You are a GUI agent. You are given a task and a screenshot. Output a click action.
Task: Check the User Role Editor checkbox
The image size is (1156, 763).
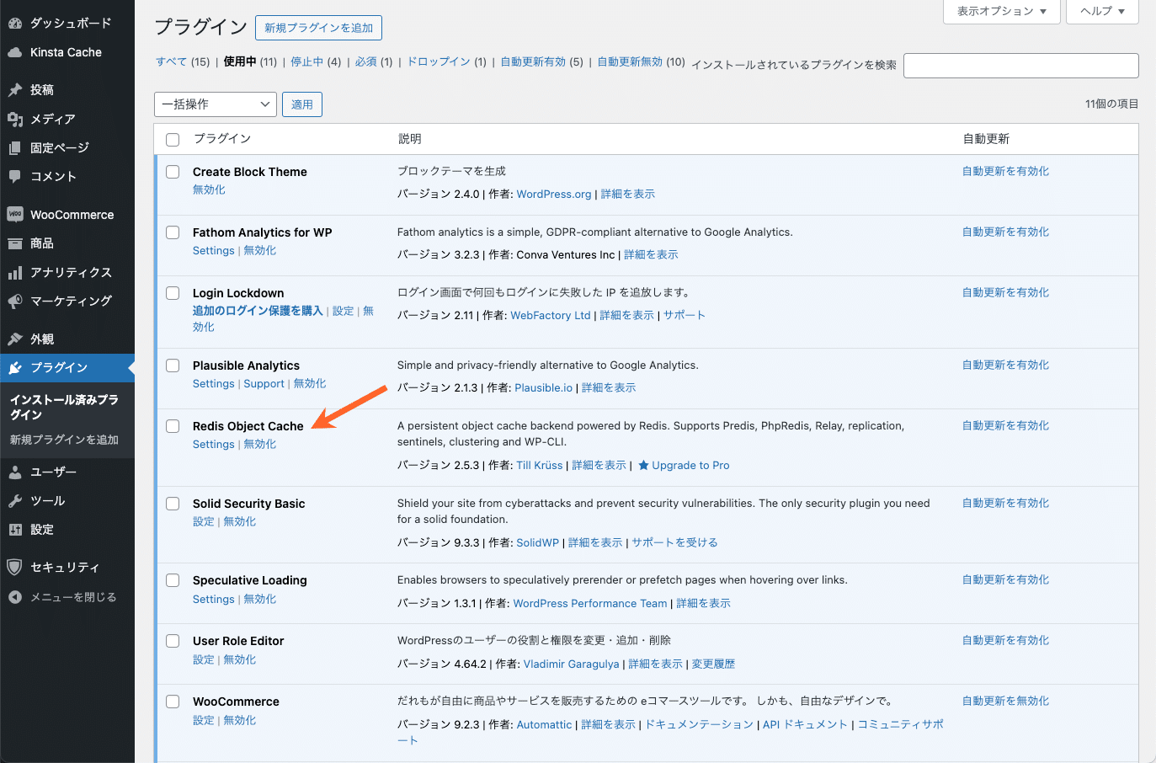(173, 641)
